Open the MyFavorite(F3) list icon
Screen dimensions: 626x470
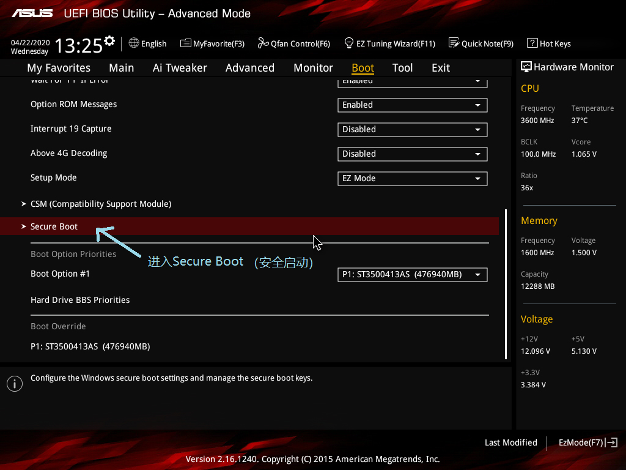coord(186,43)
